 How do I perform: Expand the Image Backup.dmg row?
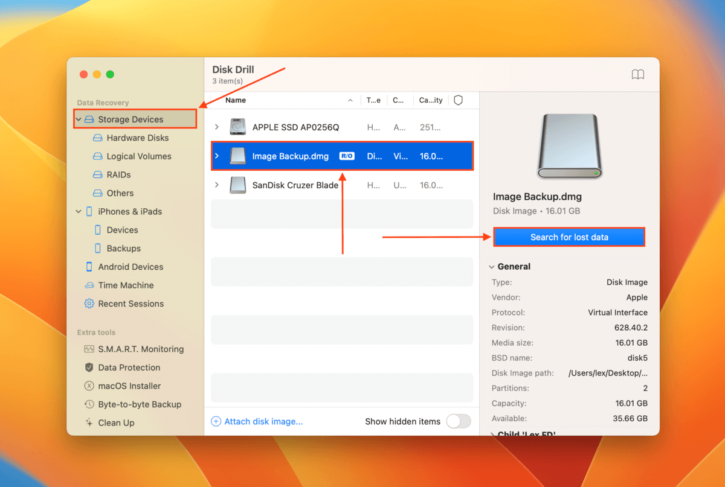[x=217, y=156]
